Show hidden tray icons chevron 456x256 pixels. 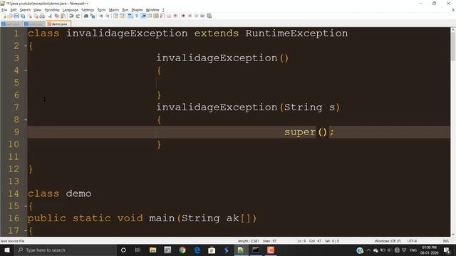coord(368,250)
